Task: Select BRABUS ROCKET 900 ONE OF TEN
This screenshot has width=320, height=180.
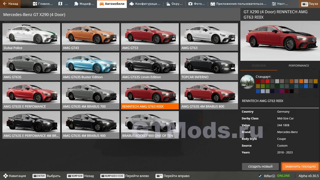Action: coord(150,125)
